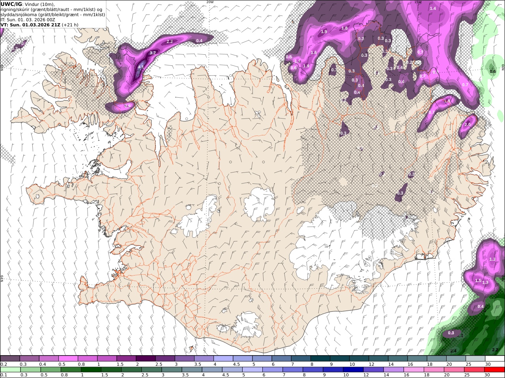This screenshot has width=505, height=378.
Task: Select the 3.5 label in the top legend row
Action: click(x=197, y=364)
